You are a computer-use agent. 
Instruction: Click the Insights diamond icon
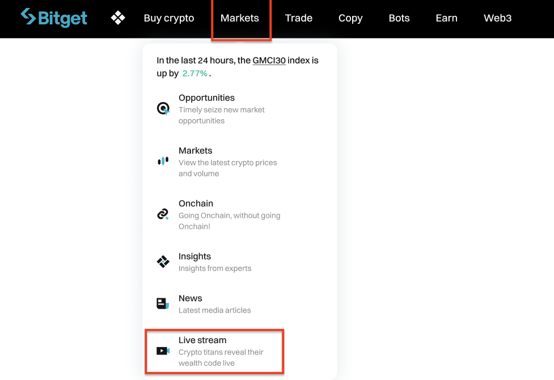(163, 261)
